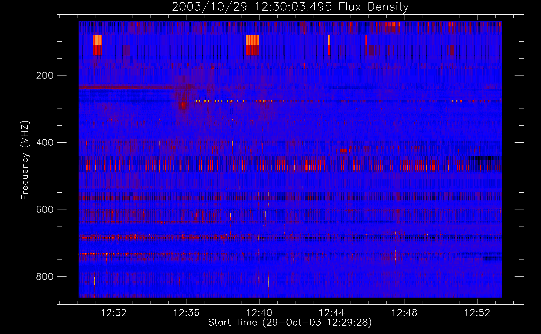The image size is (541, 334).
Task: Click the 800 frequency tick label
Action: tap(45, 277)
